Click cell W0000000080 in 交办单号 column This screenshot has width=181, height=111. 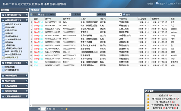coord(69,35)
